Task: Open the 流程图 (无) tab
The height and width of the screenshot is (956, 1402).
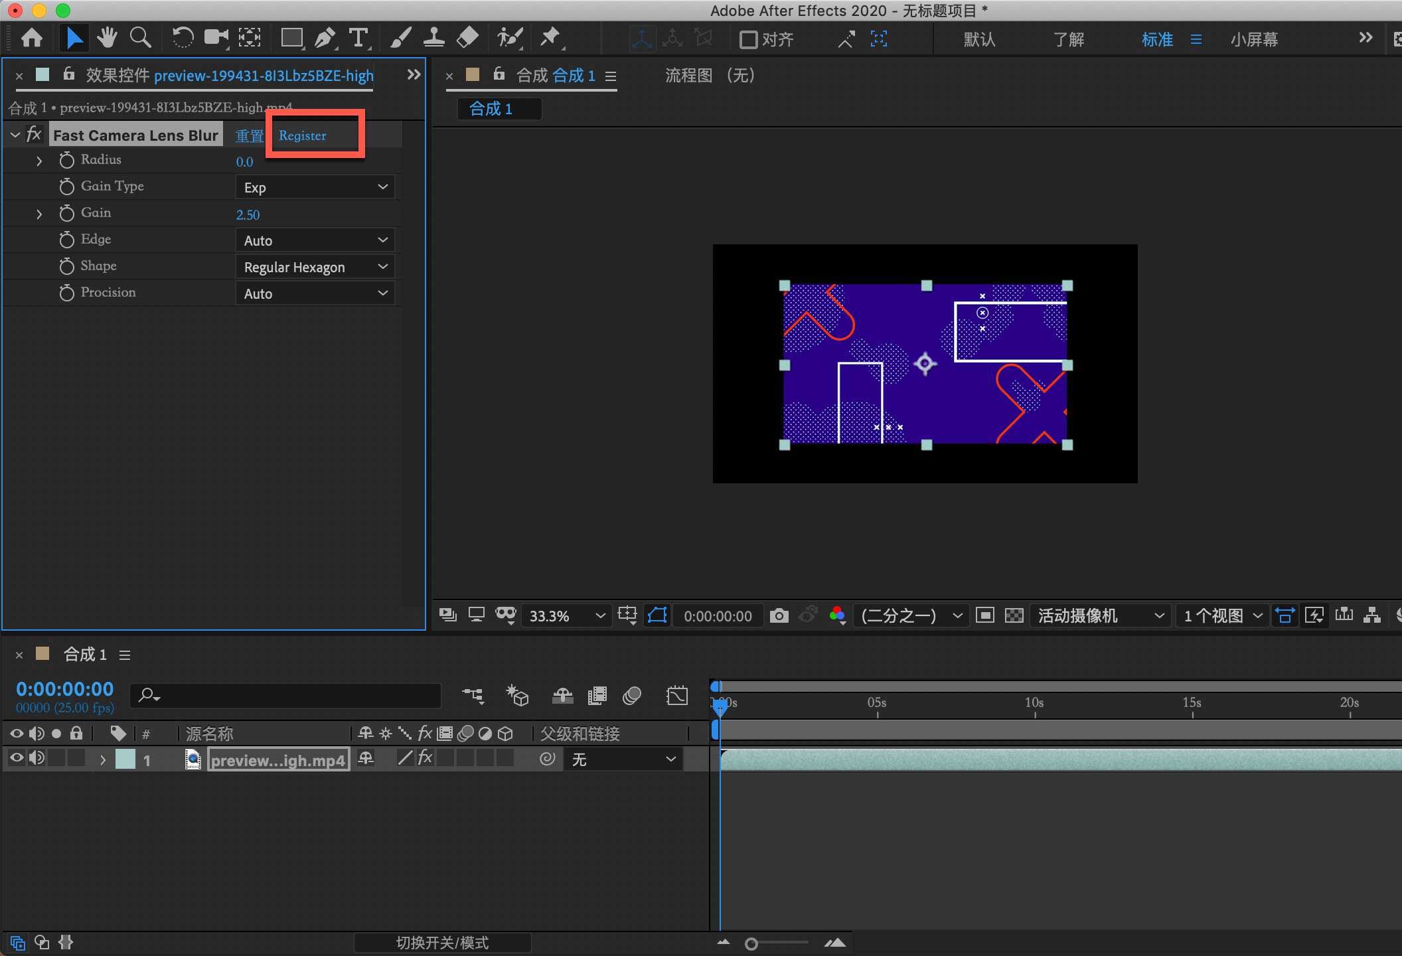Action: click(x=710, y=76)
